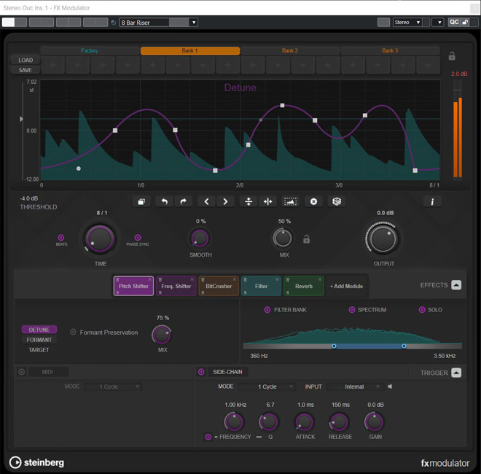
Task: Remove the Pitch Shifter module with its X
Action: tap(149, 279)
